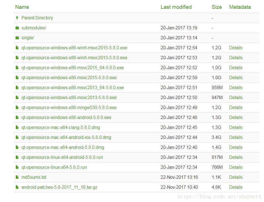The image size is (264, 202).
Task: Open Details for winrt-msvc2015 exe
Action: click(x=236, y=48)
